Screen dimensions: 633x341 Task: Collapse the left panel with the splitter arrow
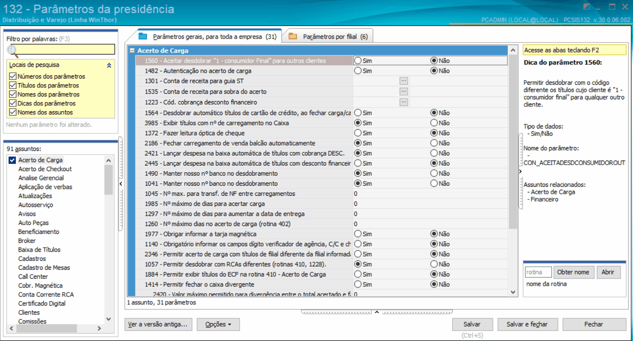(121, 184)
